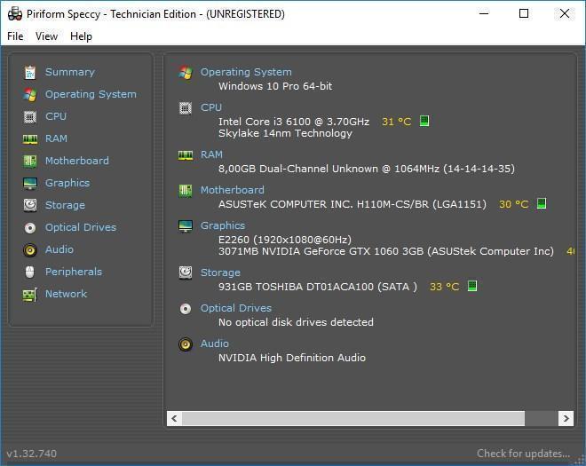Click the CPU heading link in summary
The height and width of the screenshot is (466, 586).
(x=211, y=107)
